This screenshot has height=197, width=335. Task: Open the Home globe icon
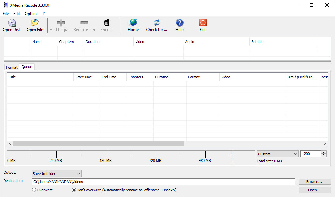[133, 23]
